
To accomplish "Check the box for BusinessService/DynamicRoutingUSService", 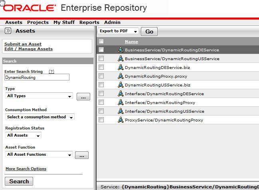I will click(101, 59).
